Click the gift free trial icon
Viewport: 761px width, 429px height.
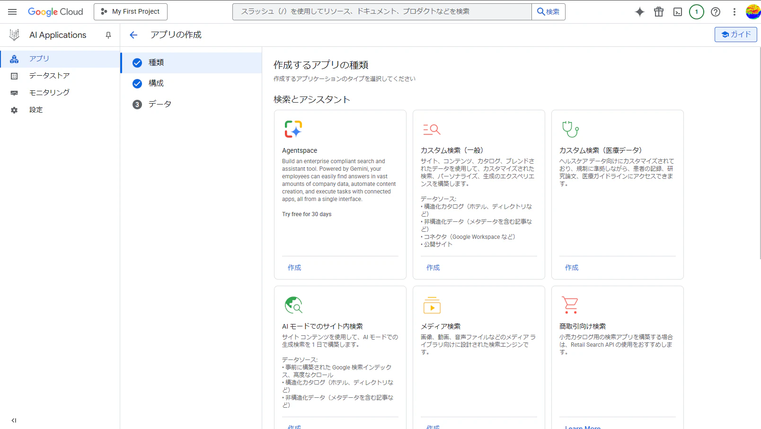[x=659, y=12]
